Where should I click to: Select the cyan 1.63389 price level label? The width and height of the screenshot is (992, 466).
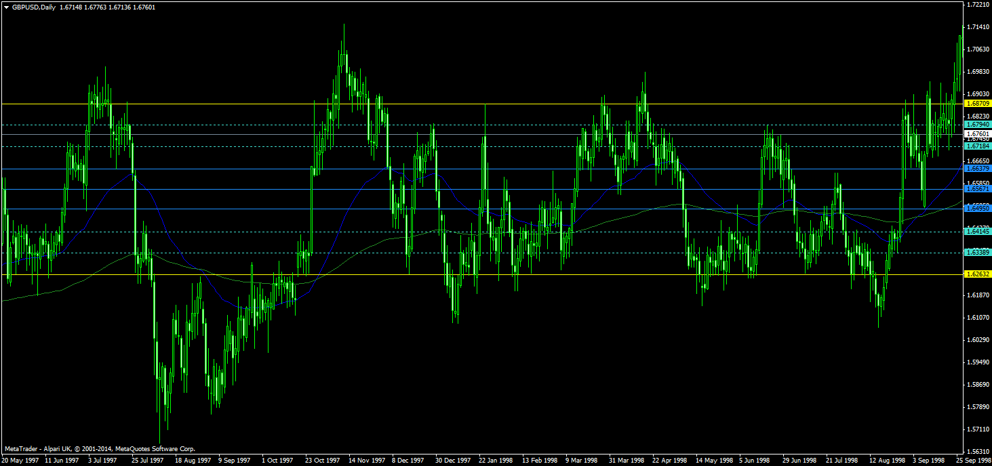[978, 253]
